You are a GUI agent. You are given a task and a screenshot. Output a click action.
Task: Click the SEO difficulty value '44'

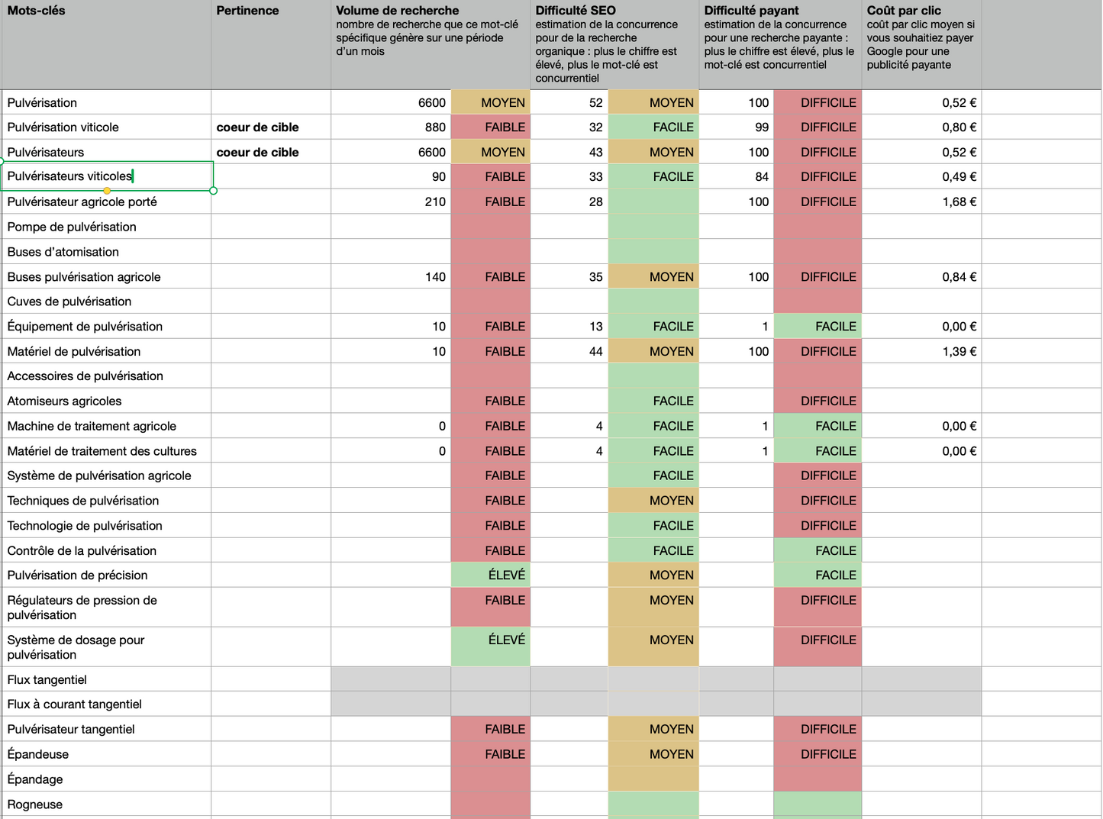[569, 351]
